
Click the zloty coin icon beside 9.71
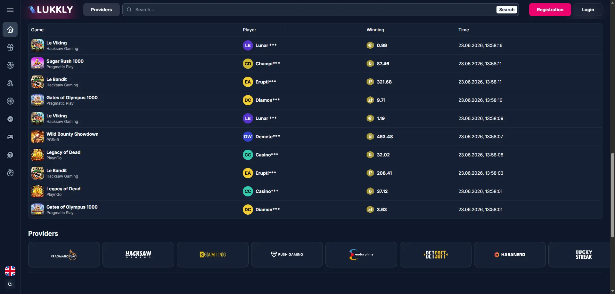coord(370,100)
